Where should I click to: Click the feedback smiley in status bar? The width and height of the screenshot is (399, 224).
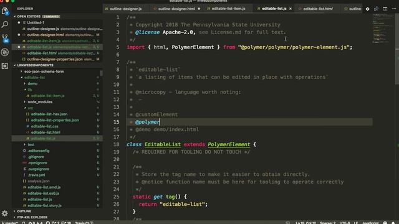click(385, 223)
